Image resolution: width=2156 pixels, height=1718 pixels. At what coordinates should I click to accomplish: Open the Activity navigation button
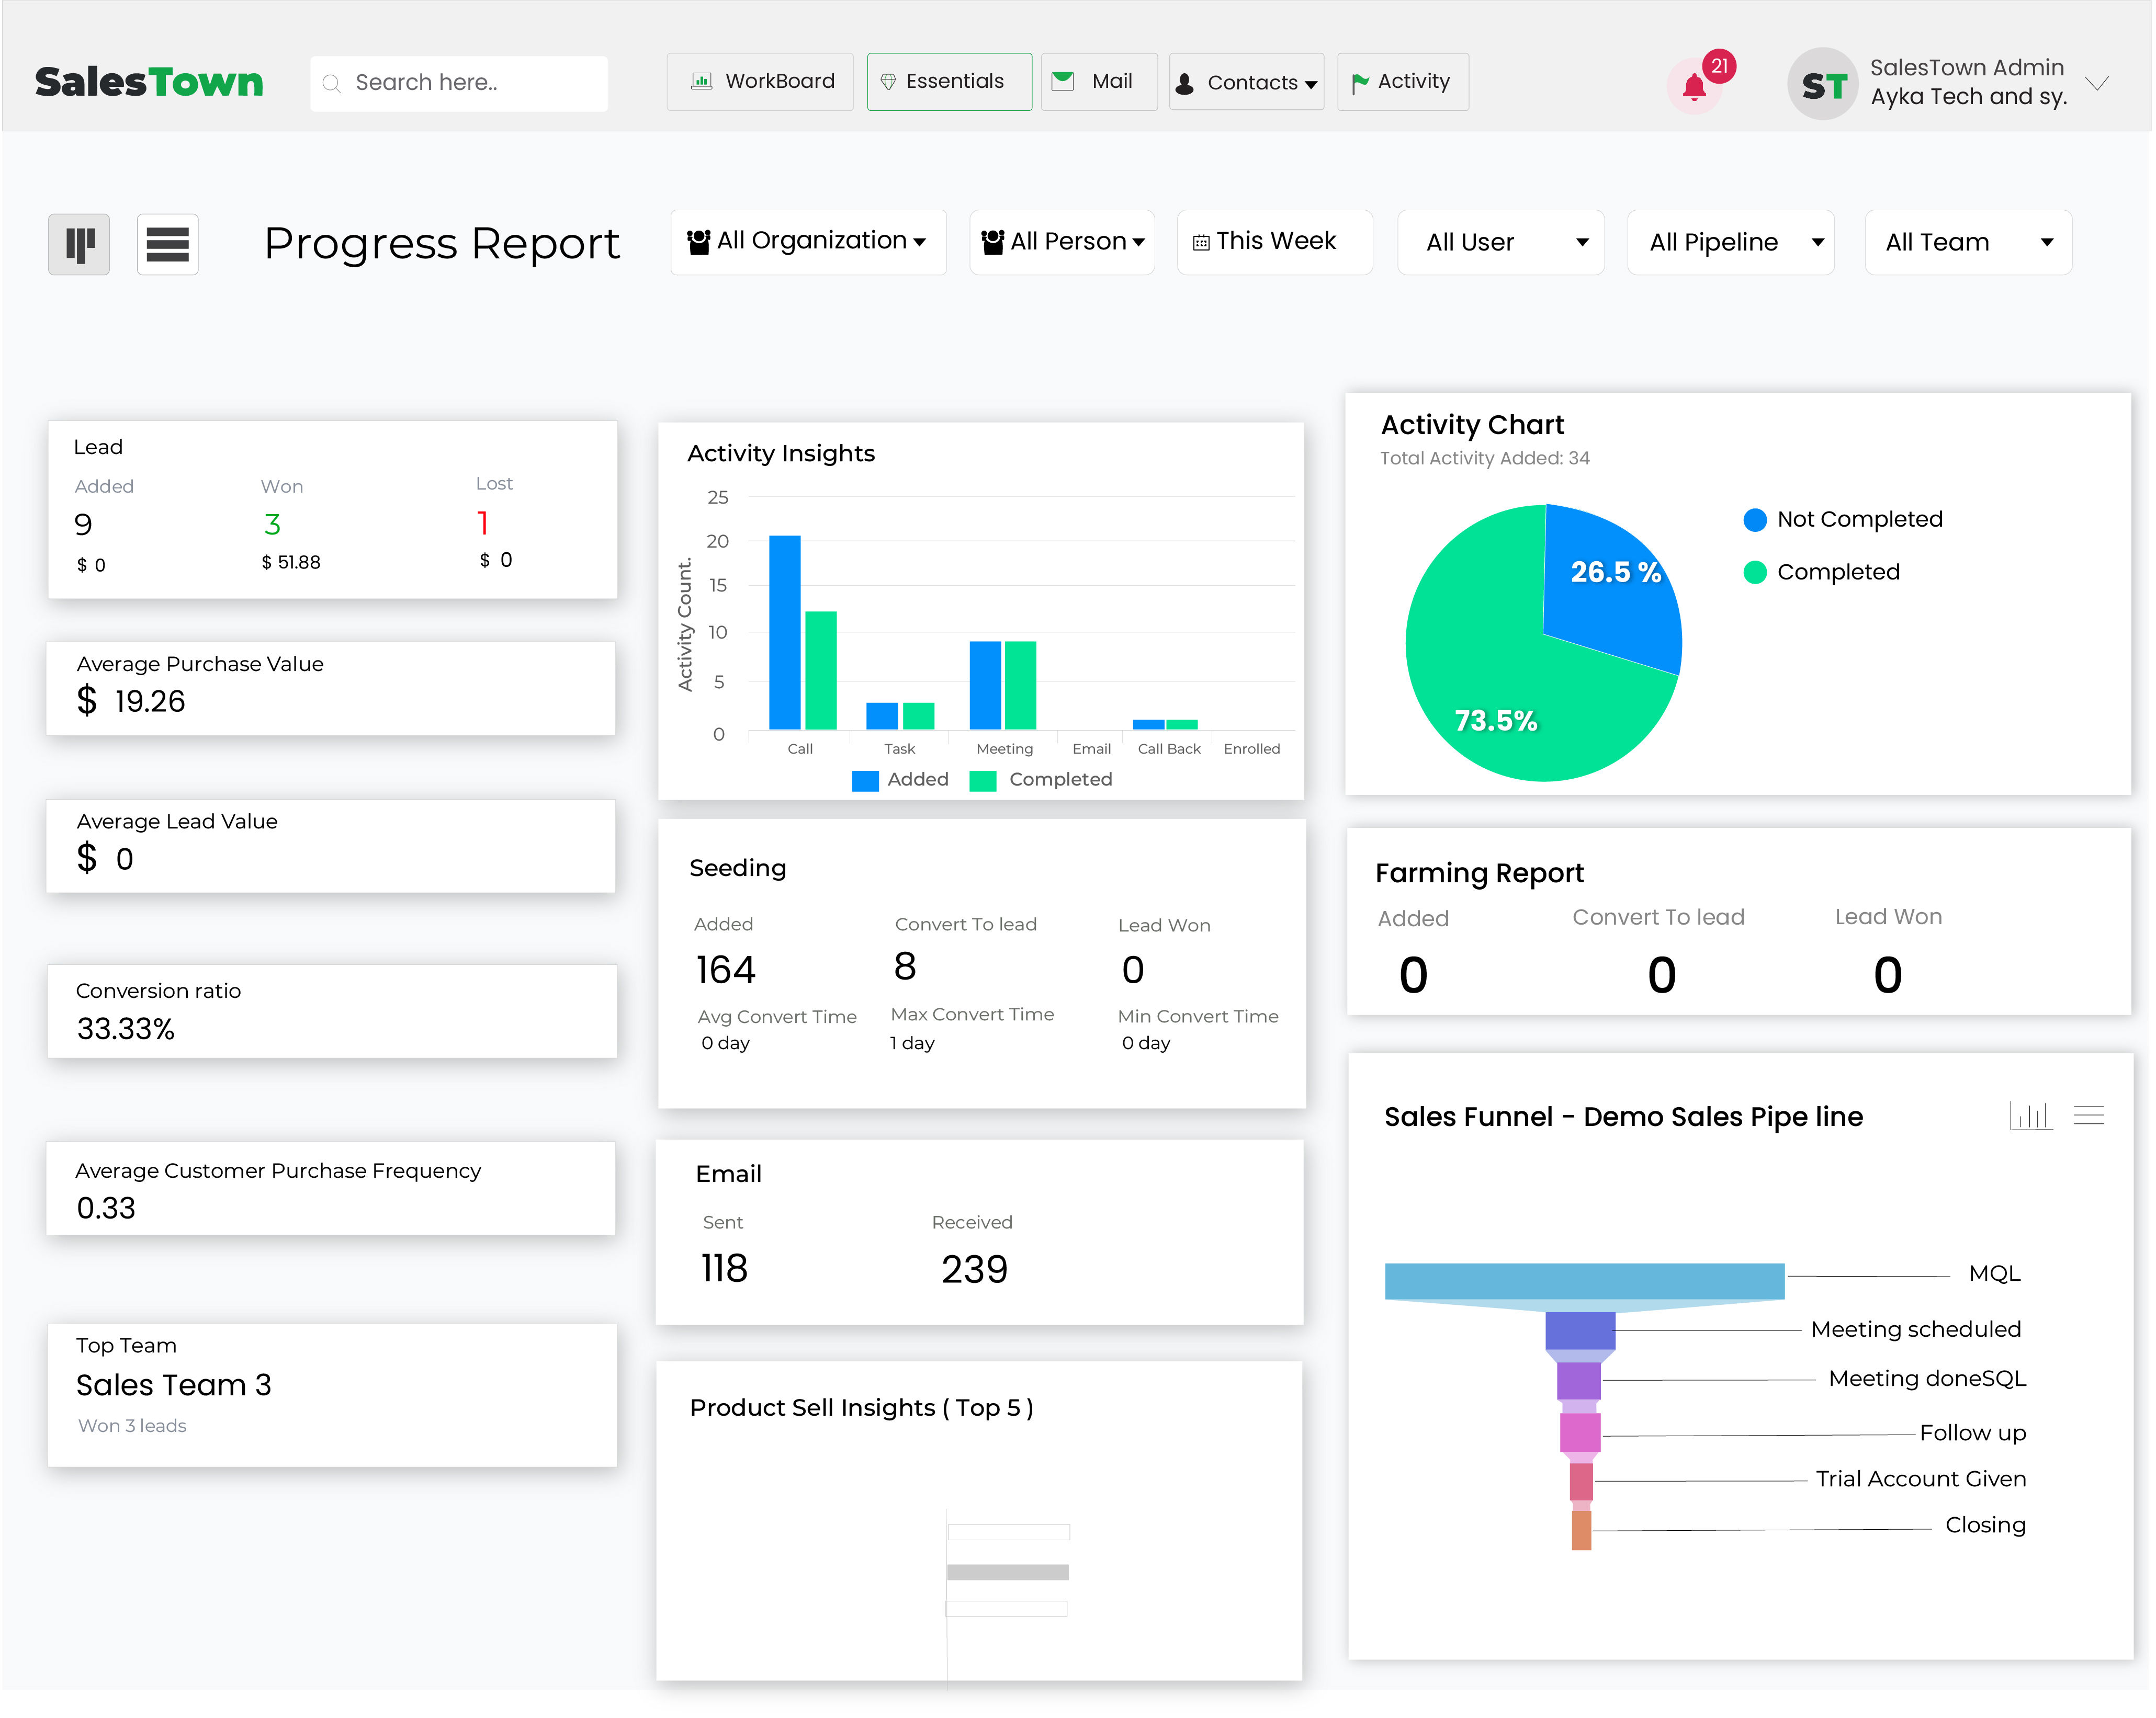pos(1402,81)
